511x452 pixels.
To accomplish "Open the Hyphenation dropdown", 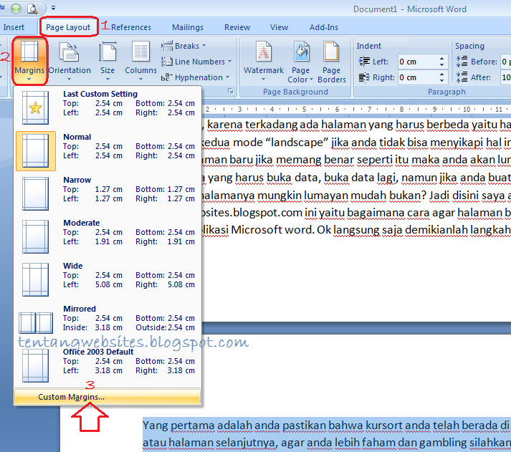I will [x=195, y=77].
